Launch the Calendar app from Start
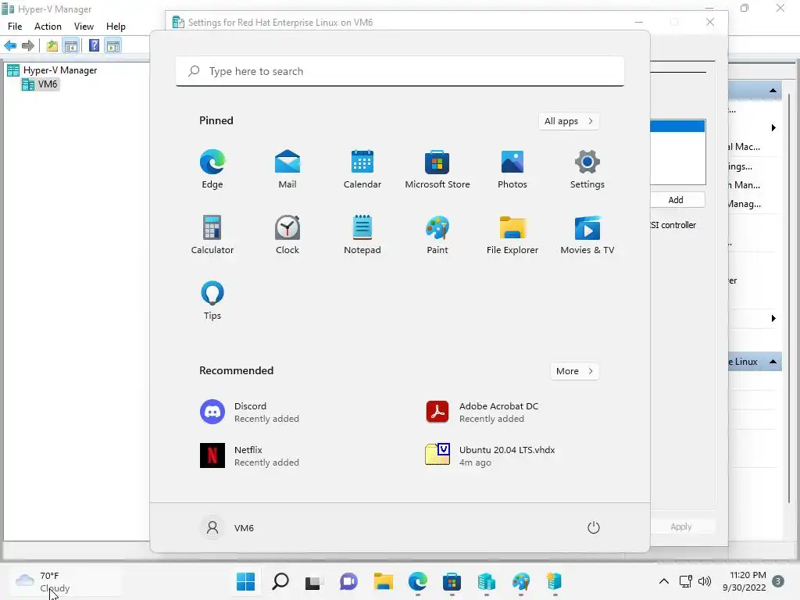 pos(362,170)
